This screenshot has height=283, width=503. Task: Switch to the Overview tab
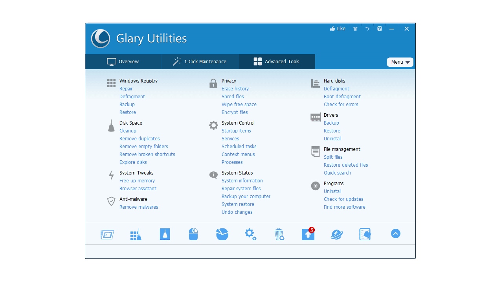[123, 61]
